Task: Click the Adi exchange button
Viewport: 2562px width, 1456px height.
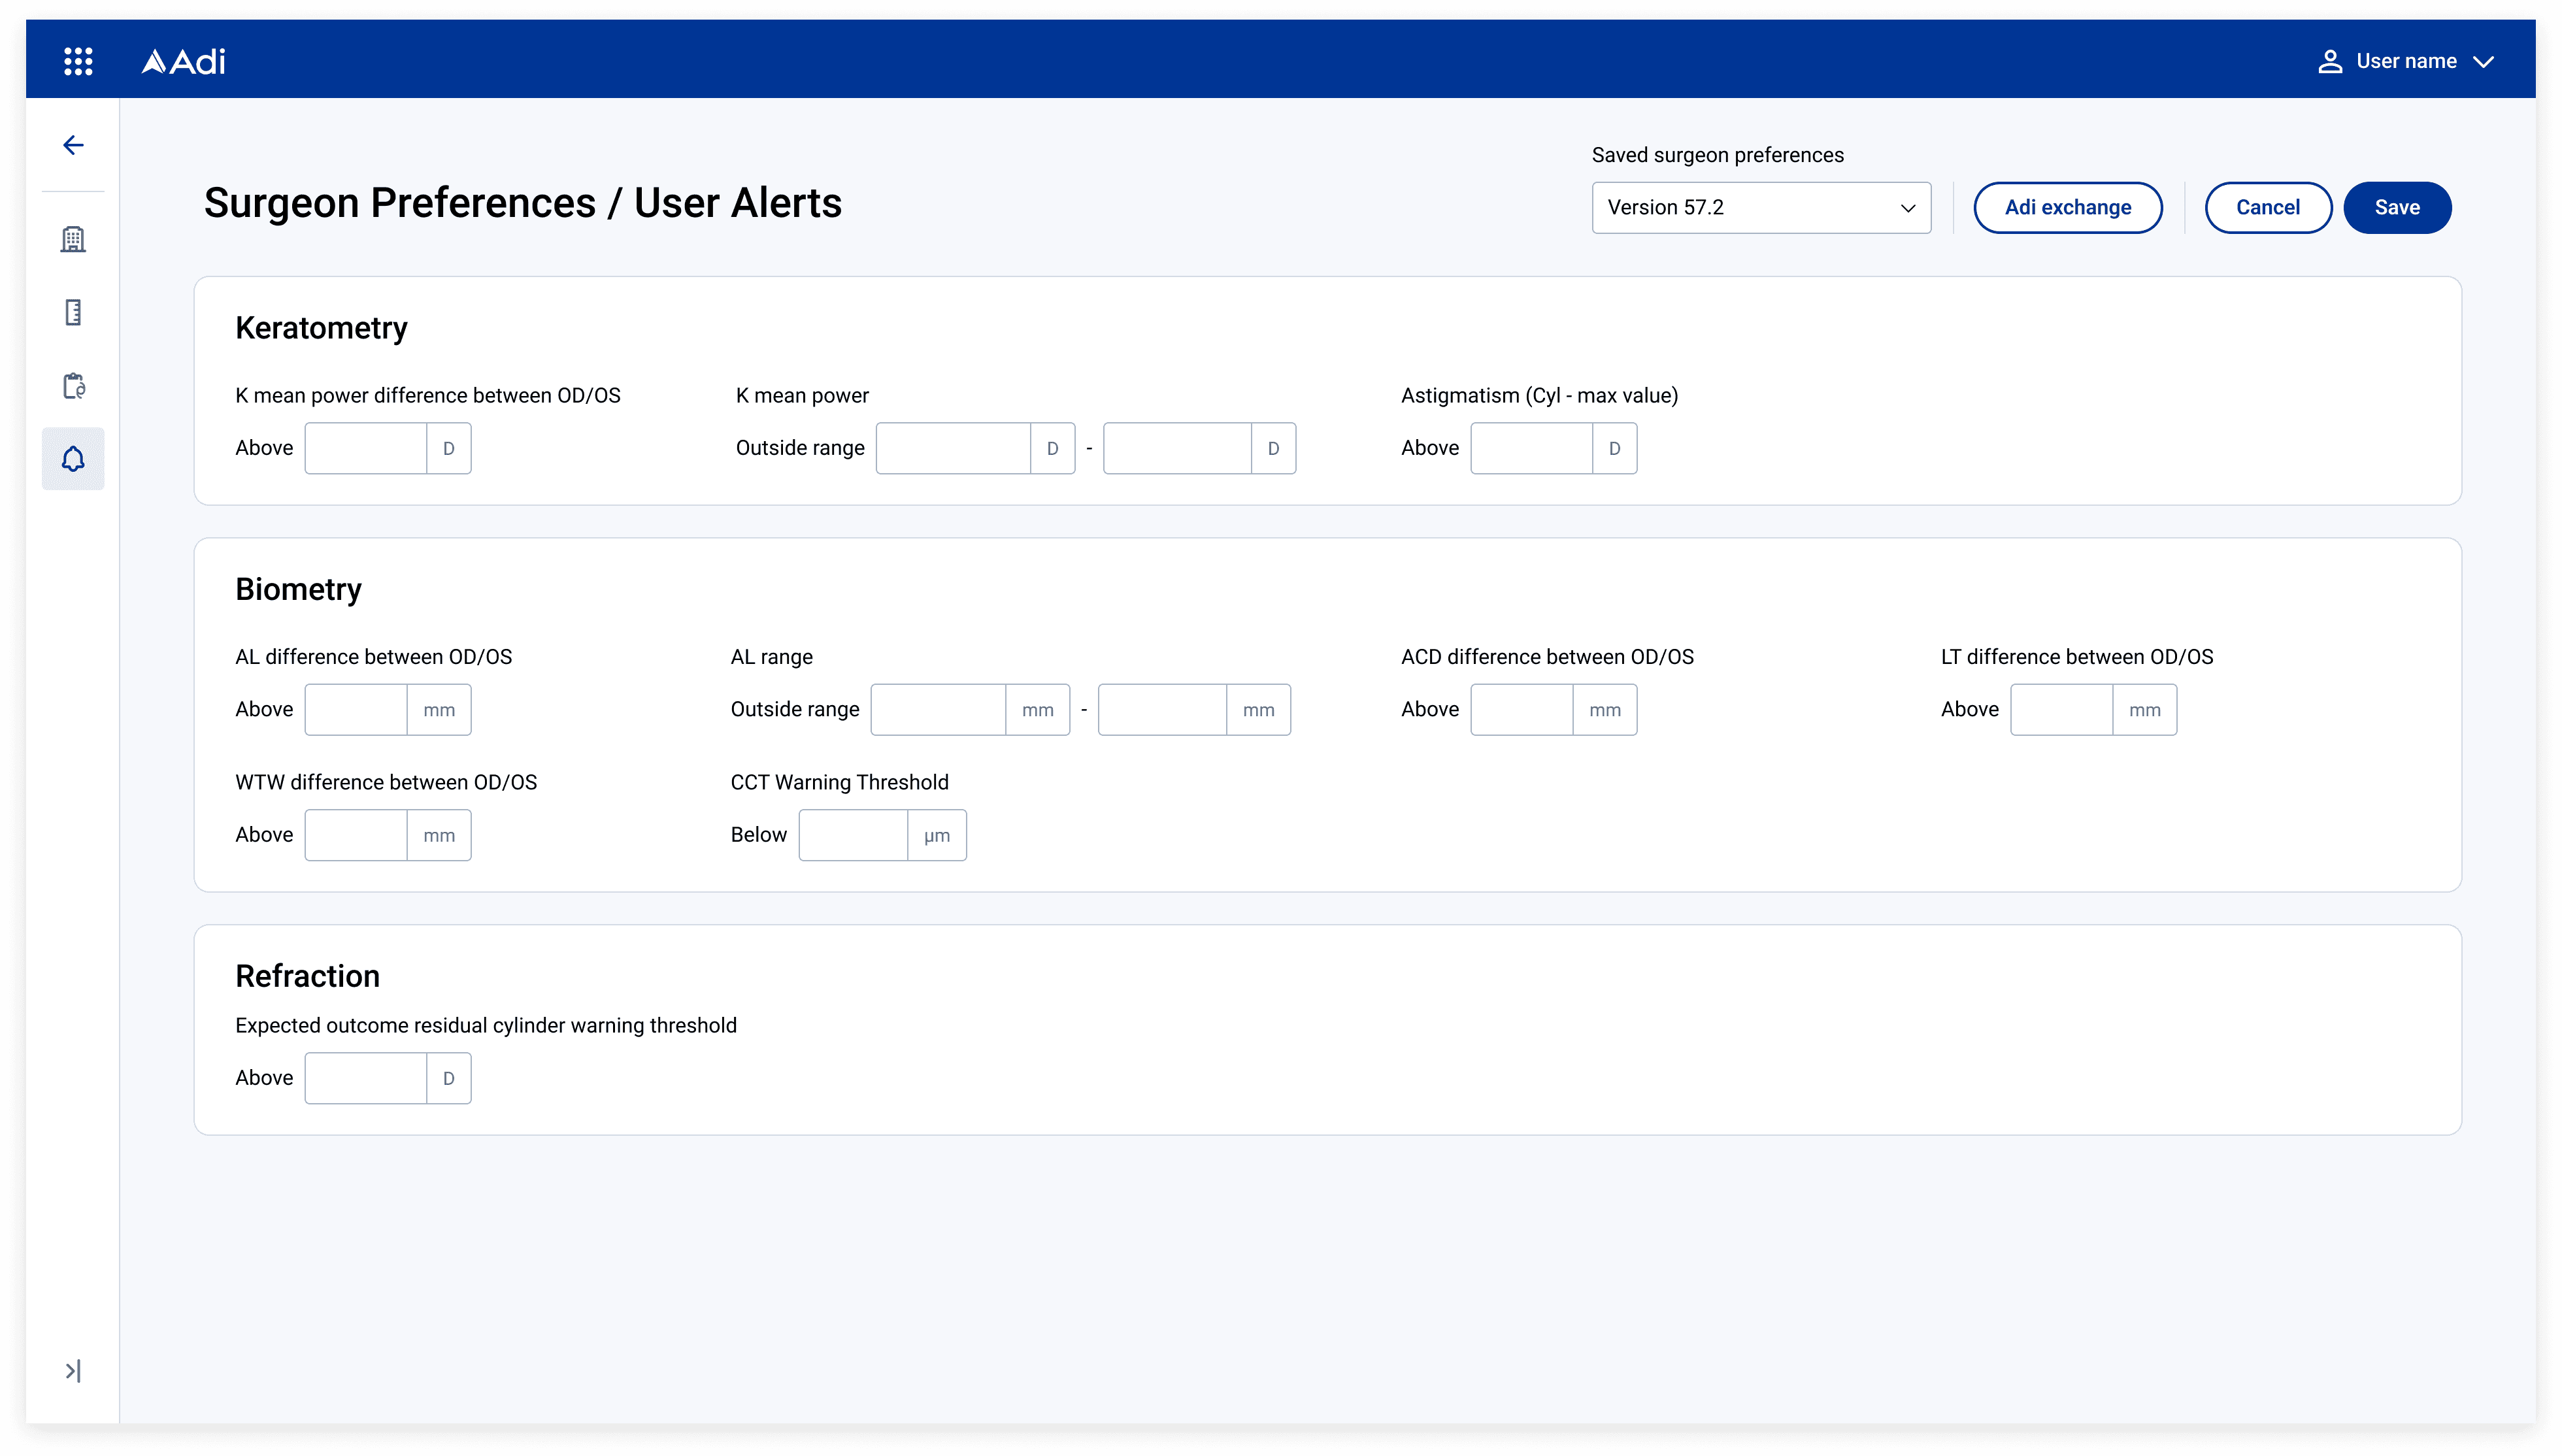Action: (2067, 208)
